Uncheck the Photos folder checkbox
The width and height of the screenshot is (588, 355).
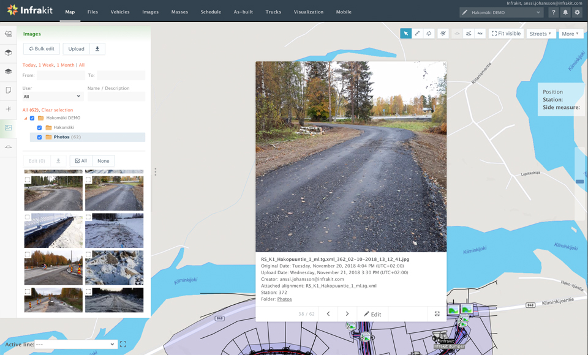click(40, 137)
